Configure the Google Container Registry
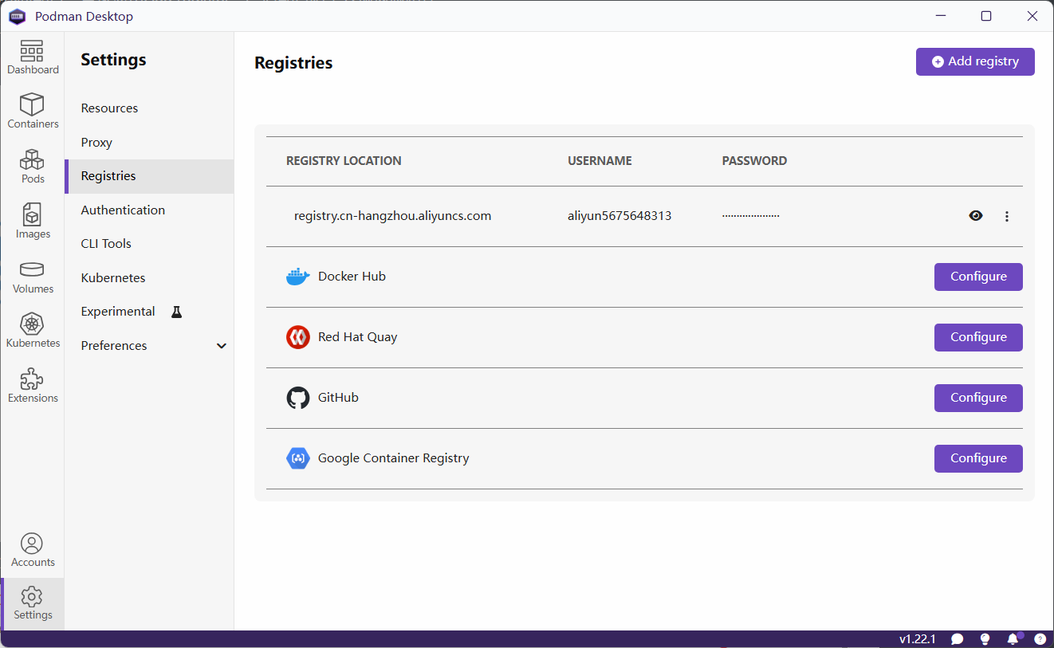The height and width of the screenshot is (648, 1054). 978,458
